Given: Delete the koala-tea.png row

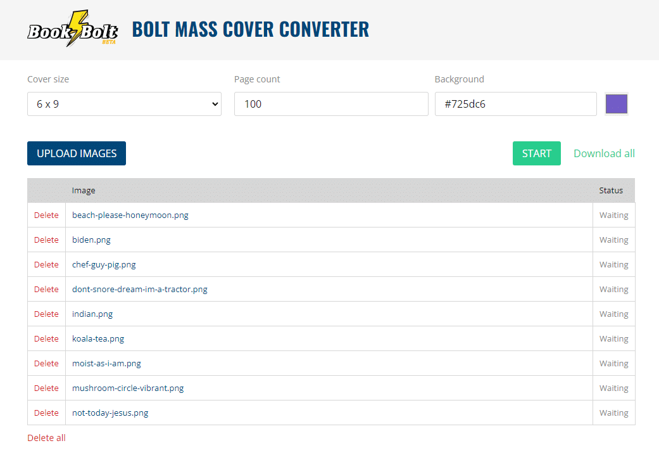Looking at the screenshot, I should click(x=46, y=339).
